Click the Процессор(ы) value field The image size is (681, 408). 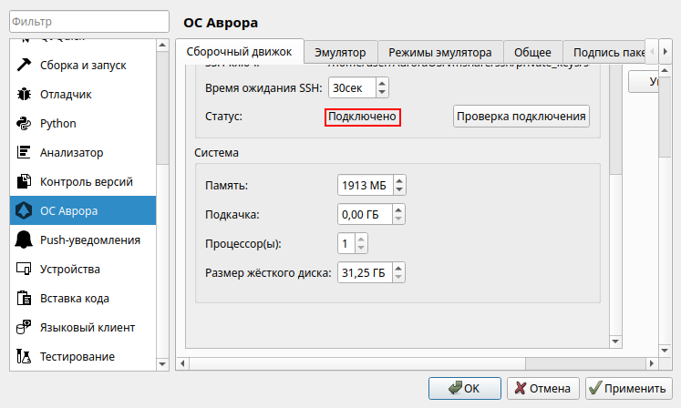click(x=346, y=243)
